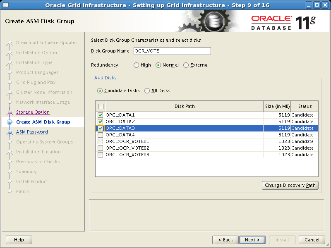This screenshot has width=331, height=248.
Task: Select the ORCL:OCR_VOTE01 disk path text
Action: (x=127, y=141)
